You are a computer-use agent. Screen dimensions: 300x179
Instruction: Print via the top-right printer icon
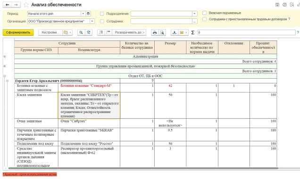284,5
